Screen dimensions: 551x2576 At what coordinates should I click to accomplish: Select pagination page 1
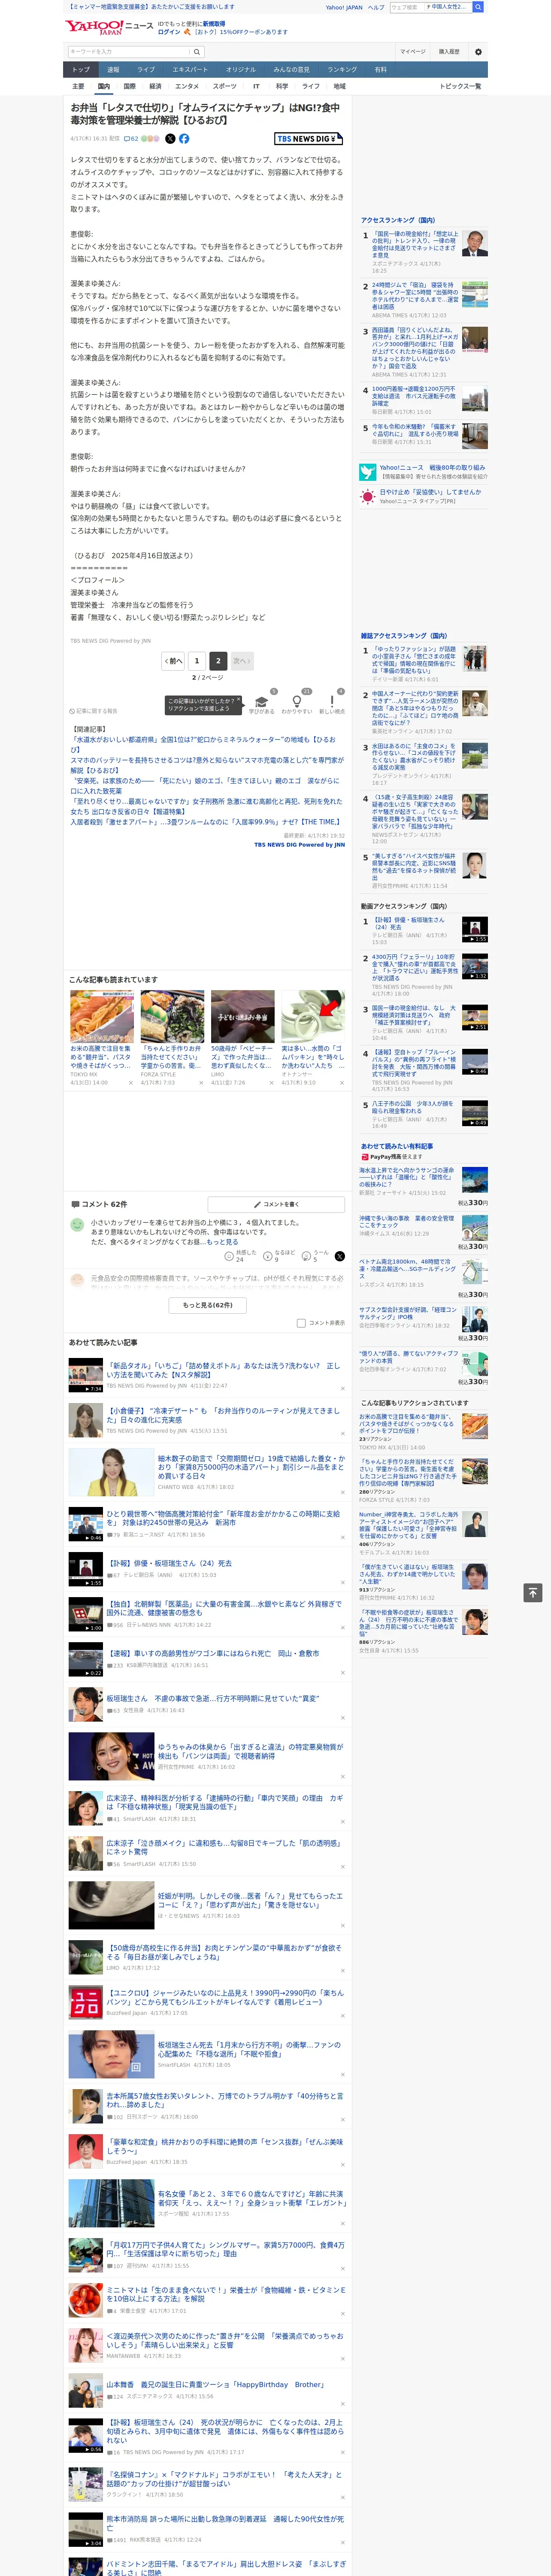coord(197,661)
